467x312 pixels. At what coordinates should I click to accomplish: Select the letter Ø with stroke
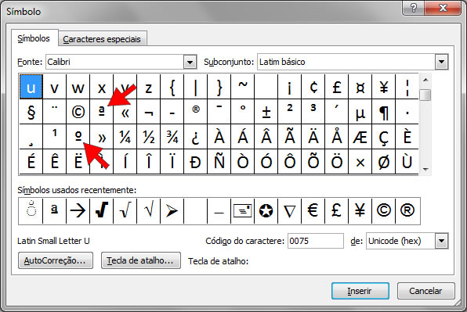384,162
